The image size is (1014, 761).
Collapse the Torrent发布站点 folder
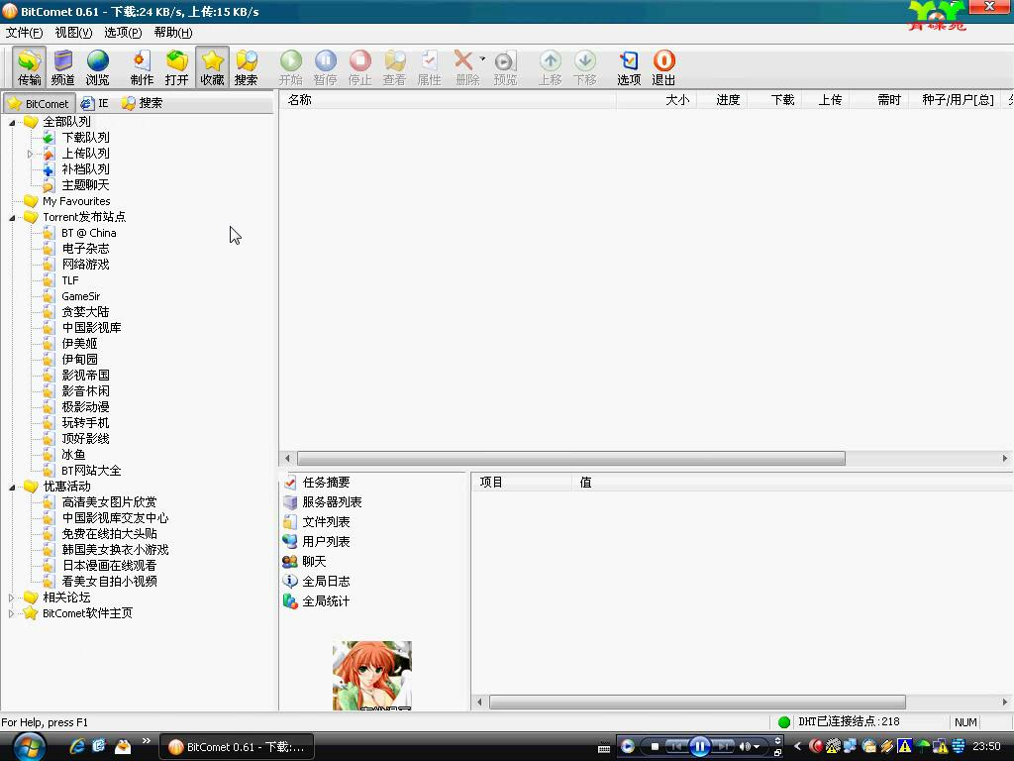click(12, 218)
